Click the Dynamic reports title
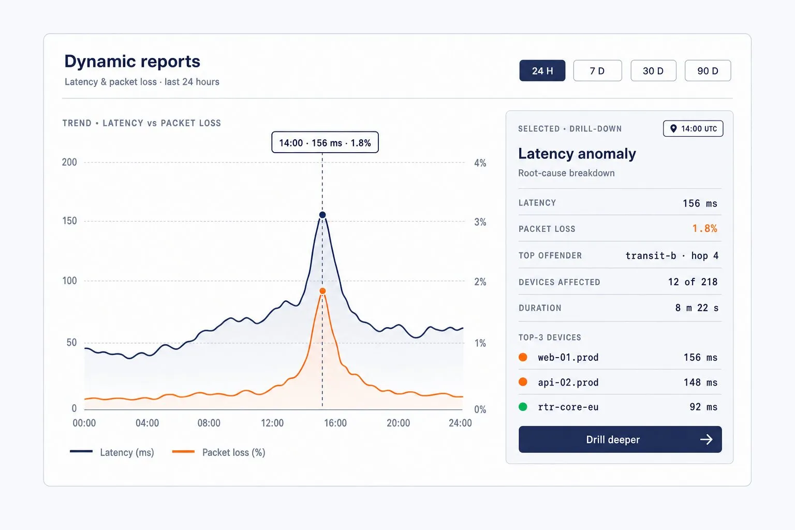 (132, 62)
